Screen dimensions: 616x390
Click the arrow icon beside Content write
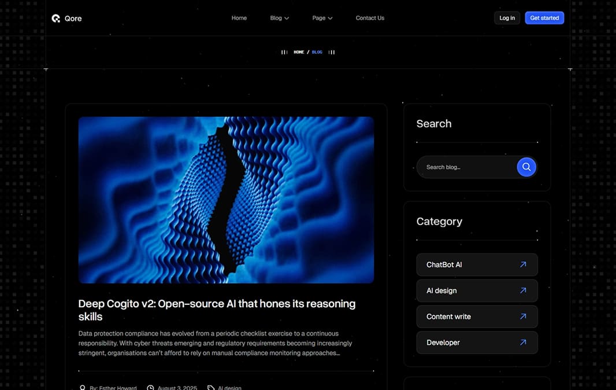tap(523, 317)
